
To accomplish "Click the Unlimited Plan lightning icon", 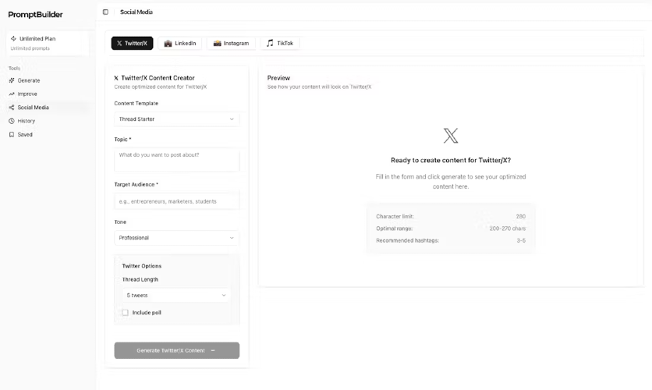I will (14, 38).
